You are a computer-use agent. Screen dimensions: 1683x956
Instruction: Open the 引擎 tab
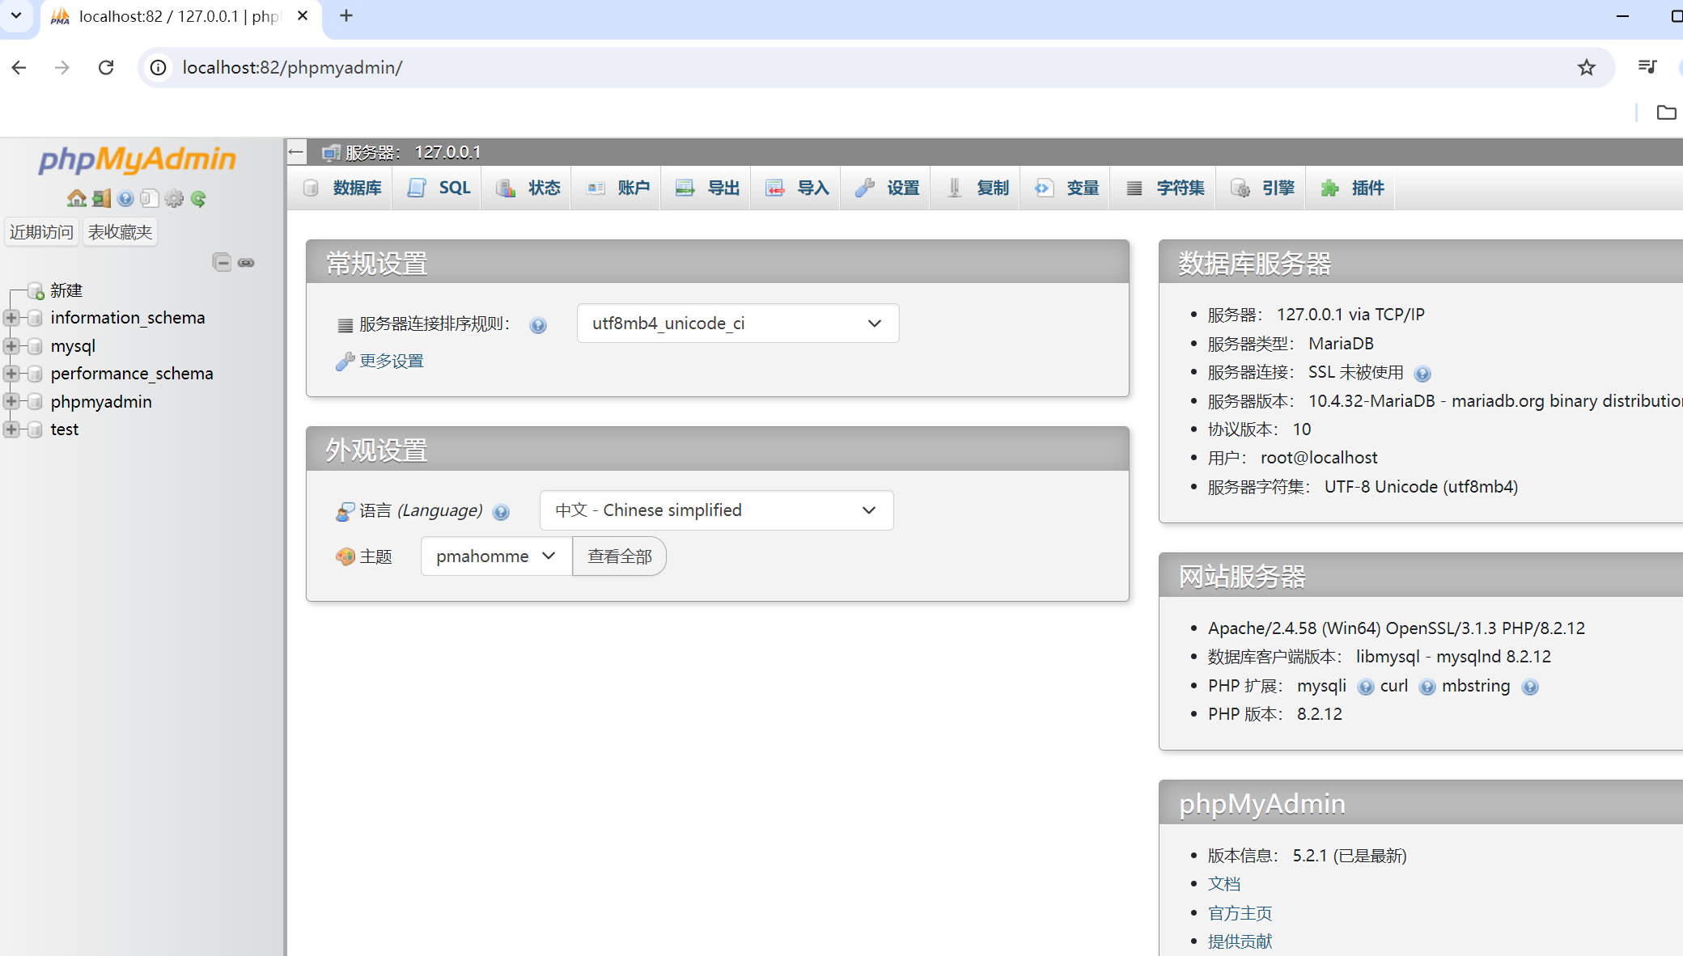pyautogui.click(x=1262, y=188)
